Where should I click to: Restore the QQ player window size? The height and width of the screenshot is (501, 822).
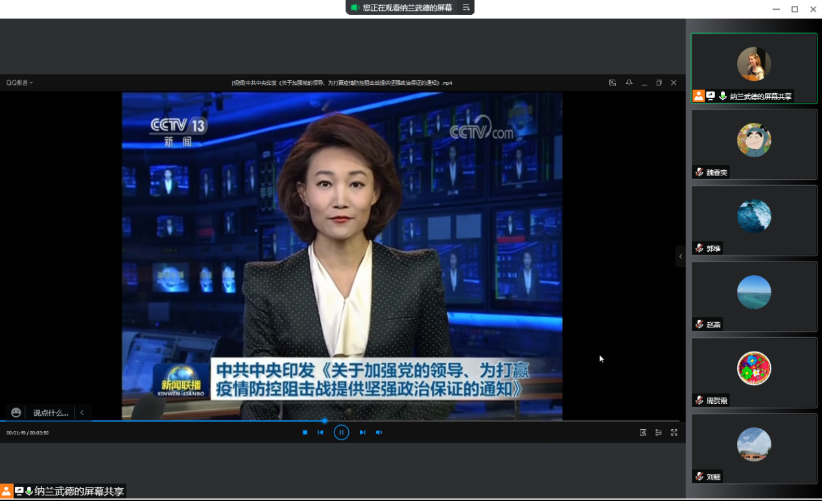click(x=659, y=83)
